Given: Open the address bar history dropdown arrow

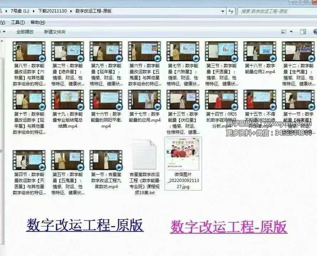Looking at the screenshot, I should [222, 11].
